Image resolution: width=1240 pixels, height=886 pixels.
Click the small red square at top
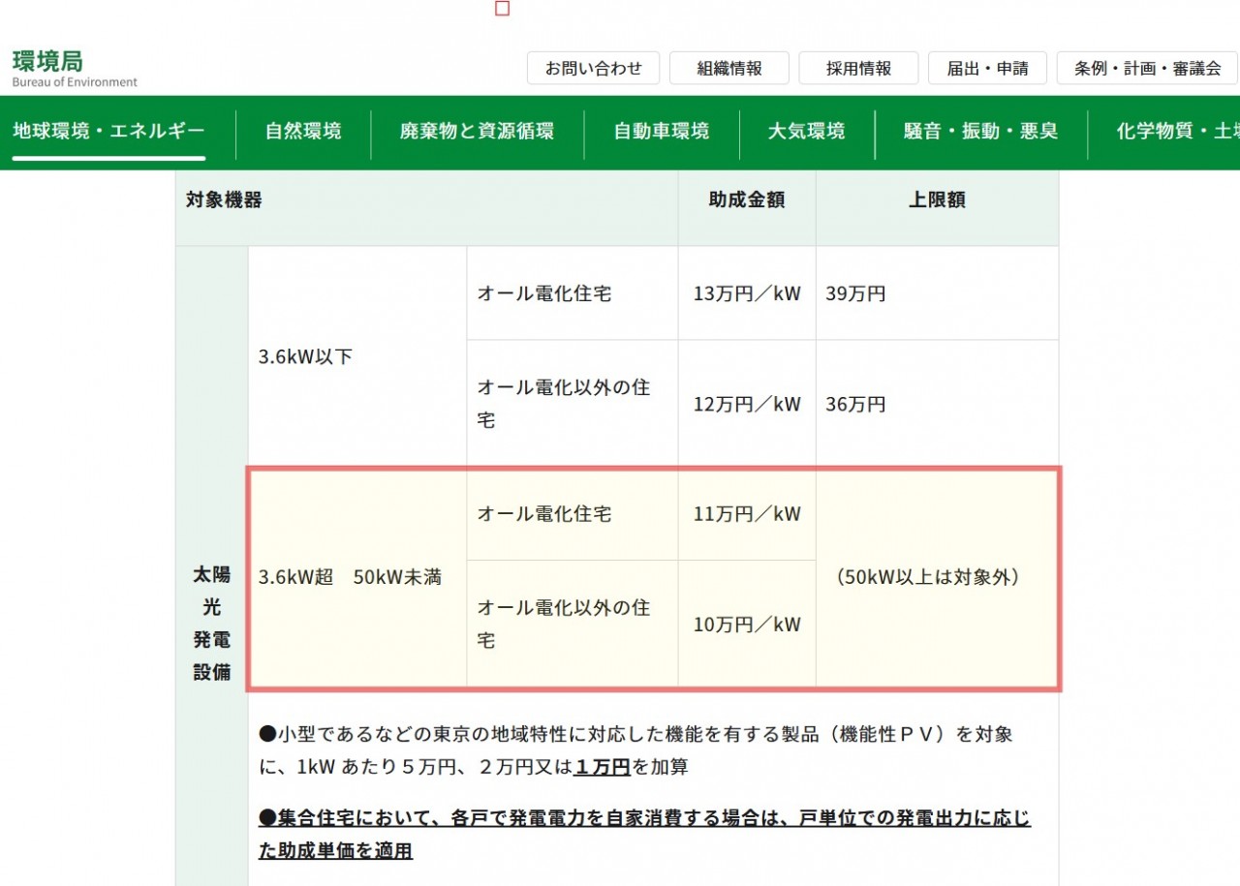pyautogui.click(x=502, y=9)
